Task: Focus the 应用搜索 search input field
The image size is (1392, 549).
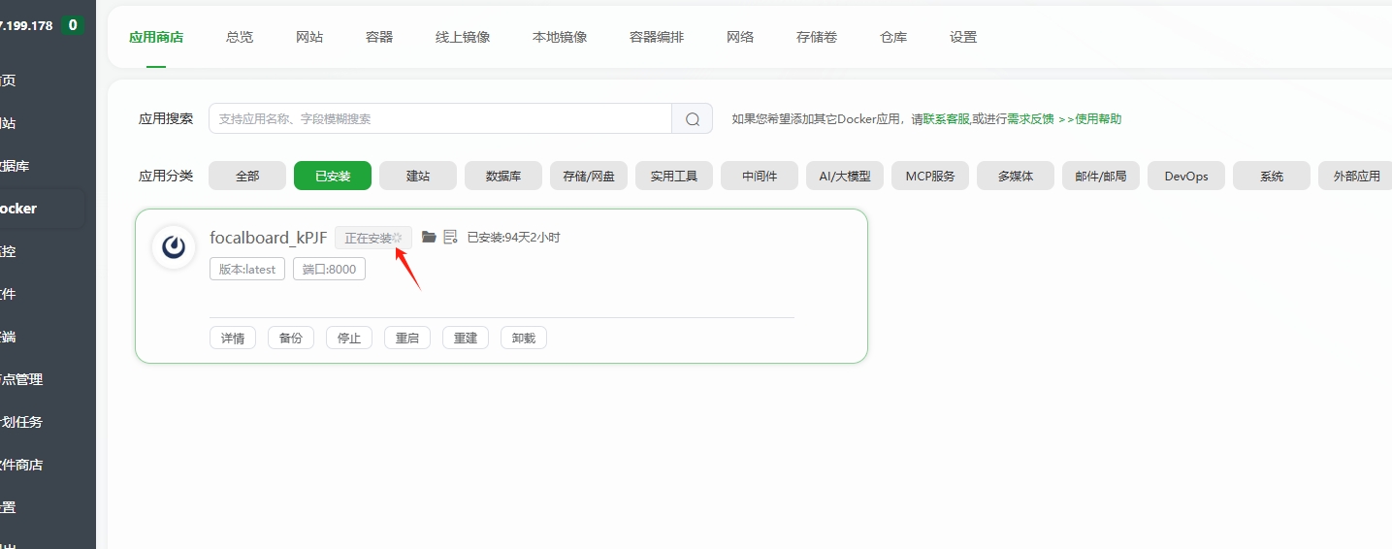Action: [x=439, y=119]
